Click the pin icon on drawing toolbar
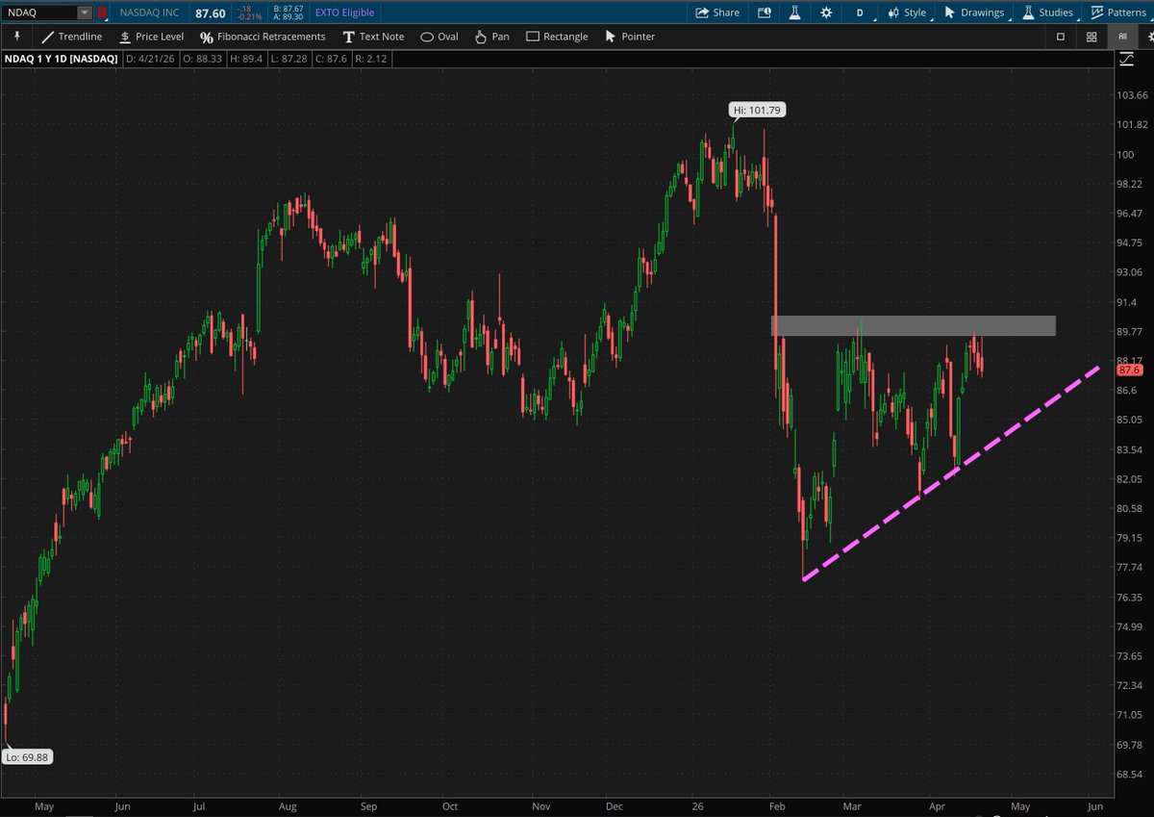Screen dimensions: 1154x817 pos(16,37)
